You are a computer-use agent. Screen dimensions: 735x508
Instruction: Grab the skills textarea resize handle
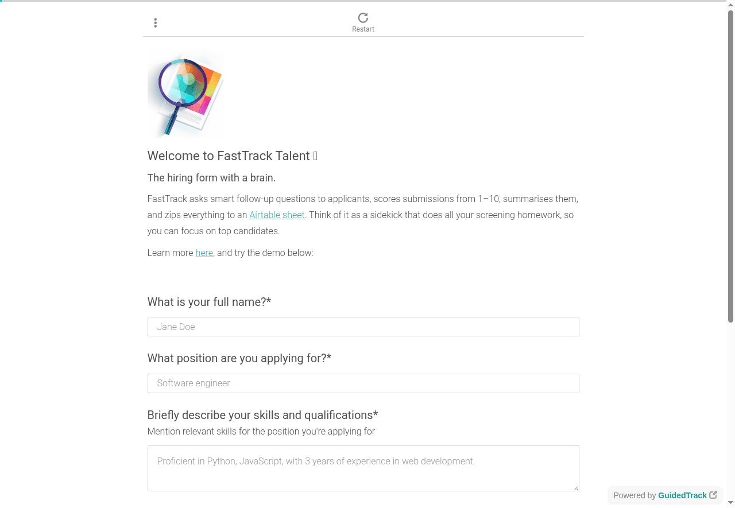coord(576,488)
